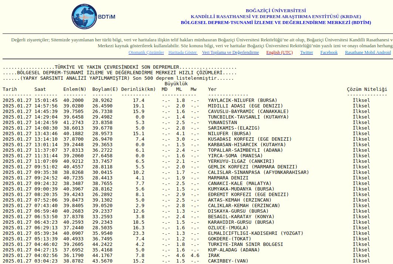This screenshot has width=393, height=264.
Task: Open the Otomatik Çözümler link
Action: (146, 52)
